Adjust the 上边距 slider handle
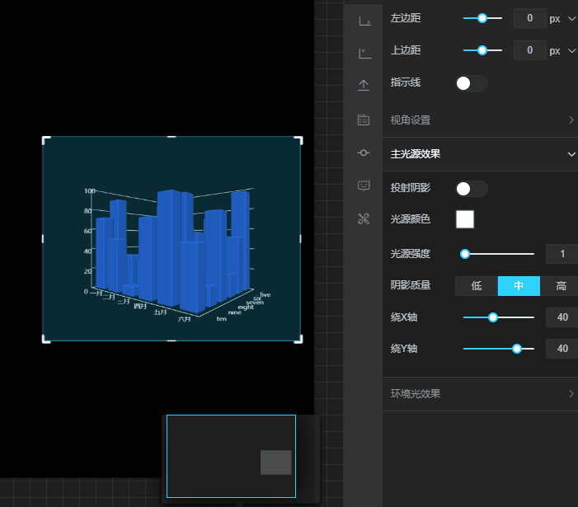Screen dimensions: 578x507 (482, 50)
